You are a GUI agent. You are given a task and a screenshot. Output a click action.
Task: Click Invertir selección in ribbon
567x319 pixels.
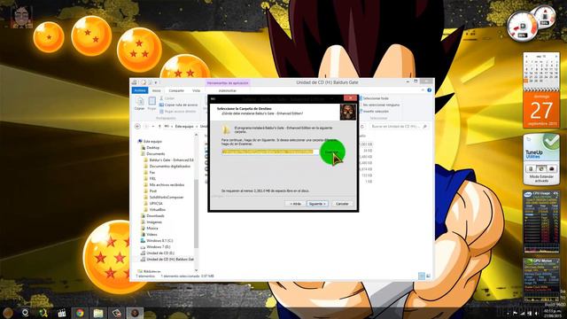[375, 112]
